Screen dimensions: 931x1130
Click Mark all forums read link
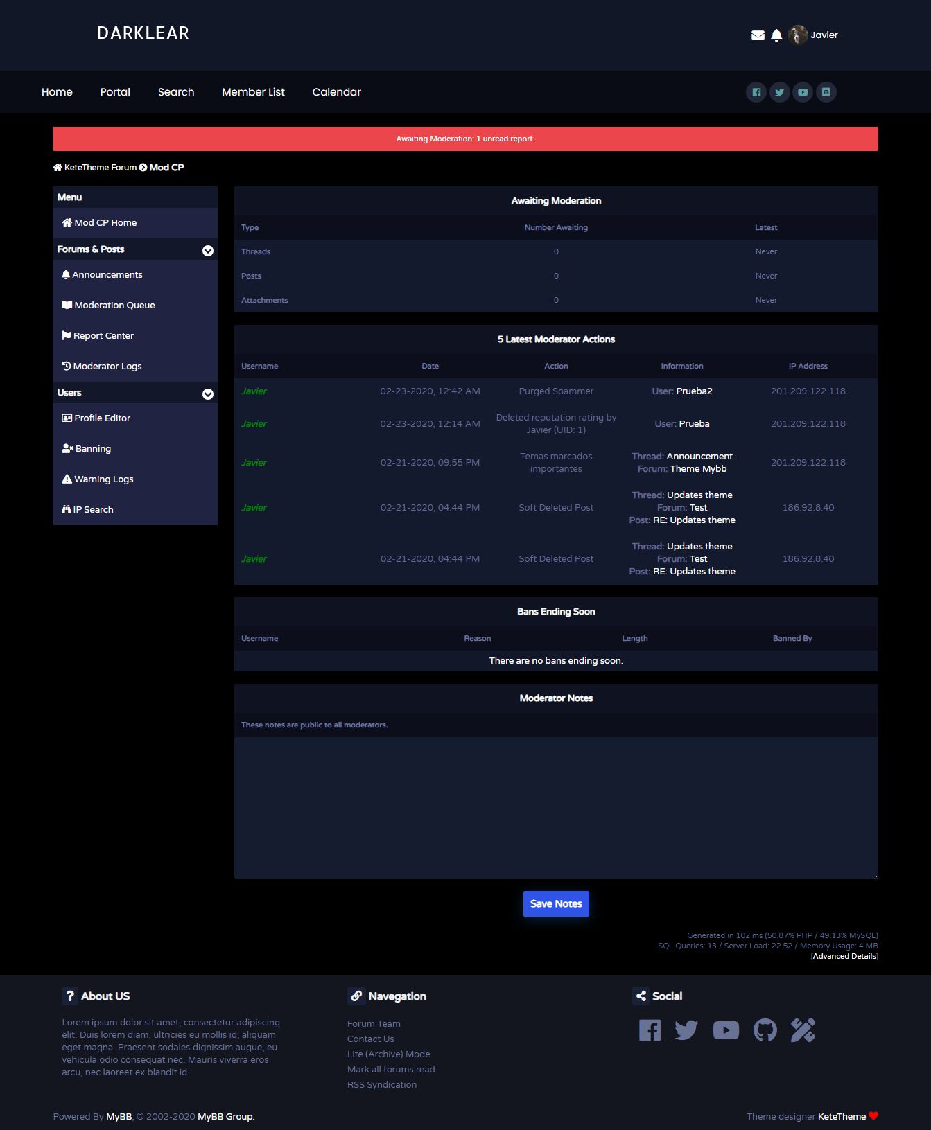[391, 1070]
